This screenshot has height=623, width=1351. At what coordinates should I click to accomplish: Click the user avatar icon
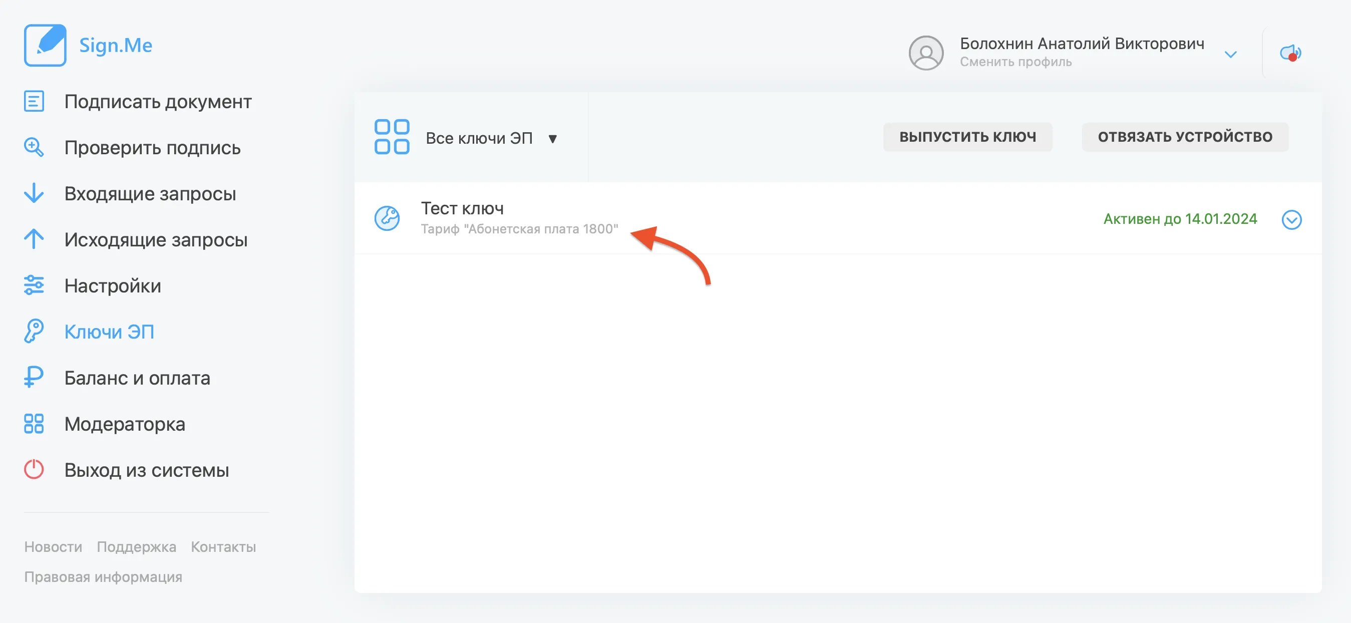tap(926, 53)
